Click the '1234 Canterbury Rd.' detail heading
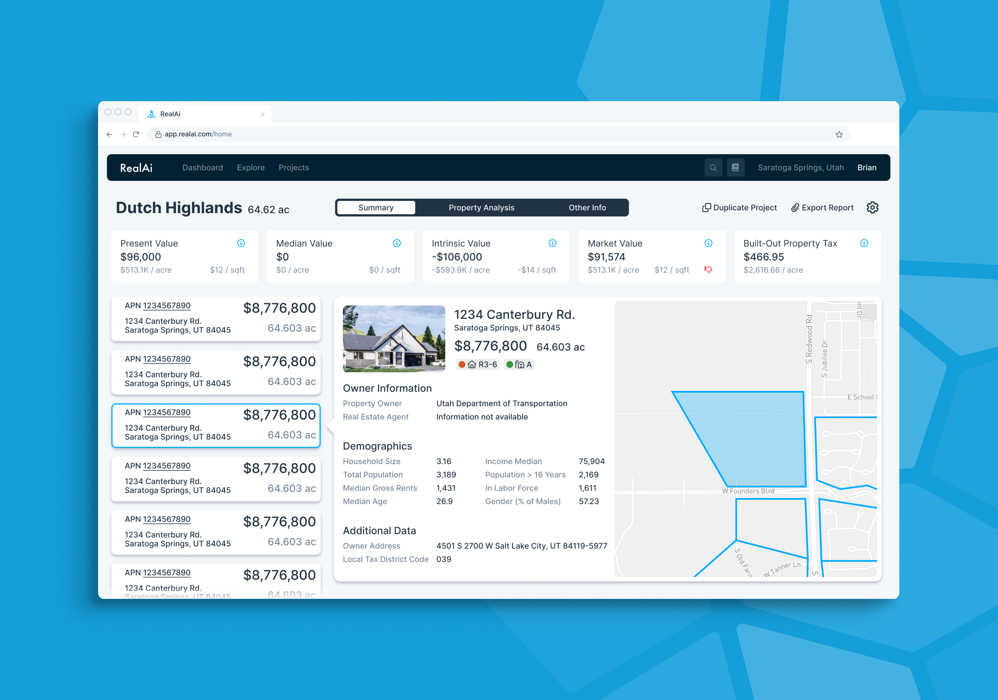Image resolution: width=998 pixels, height=700 pixels. (x=514, y=315)
